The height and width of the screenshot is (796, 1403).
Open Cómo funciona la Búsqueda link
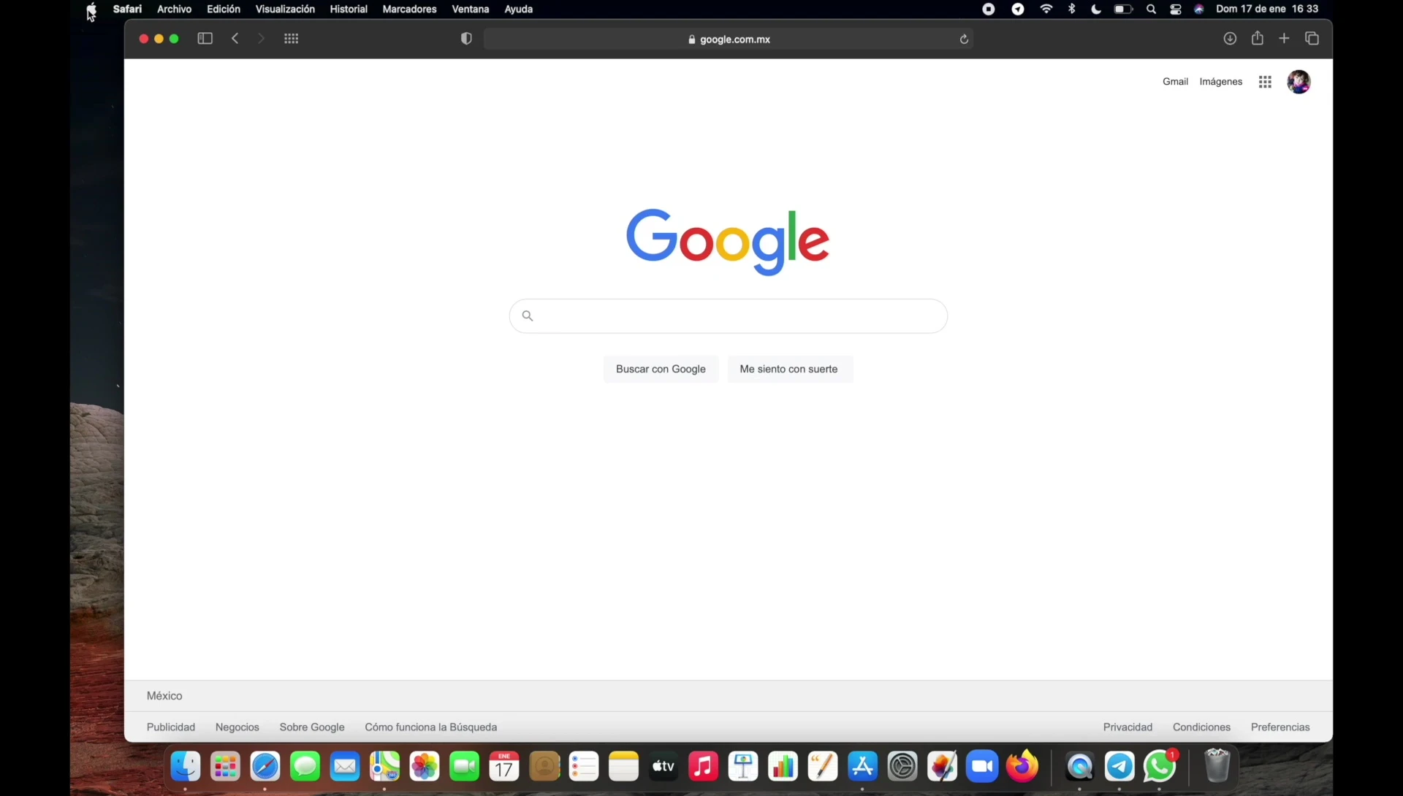pos(431,727)
